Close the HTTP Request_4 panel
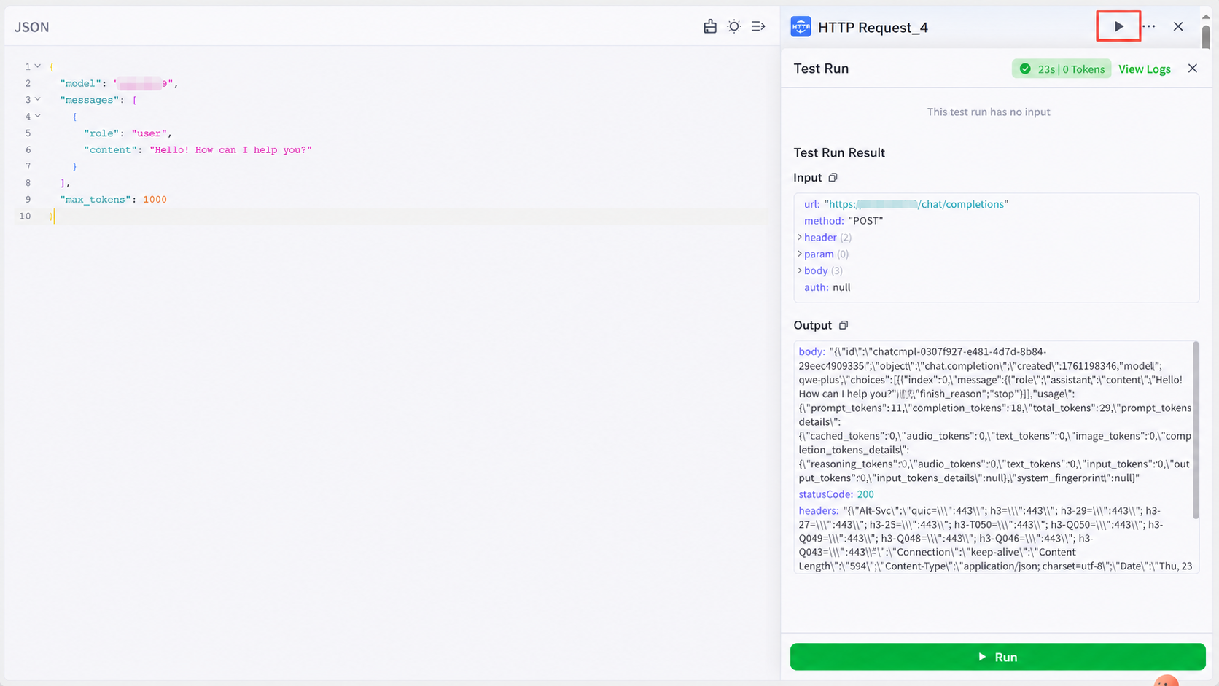This screenshot has width=1219, height=686. tap(1178, 26)
